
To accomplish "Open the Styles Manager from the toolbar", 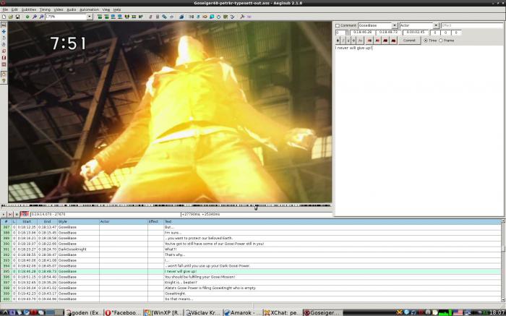I will click(150, 17).
